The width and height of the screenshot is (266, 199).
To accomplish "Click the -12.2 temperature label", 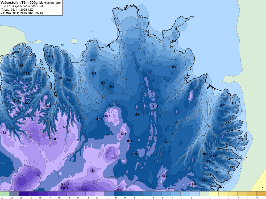I will [x=27, y=103].
